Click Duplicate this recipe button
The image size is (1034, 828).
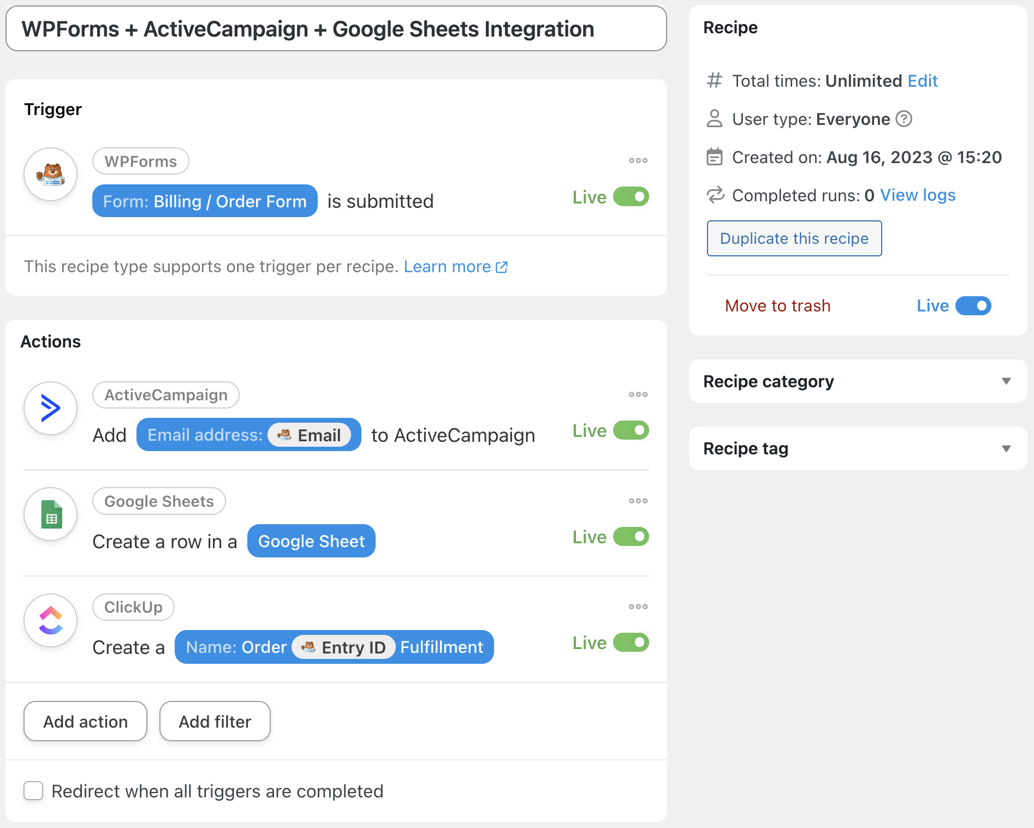coord(794,238)
